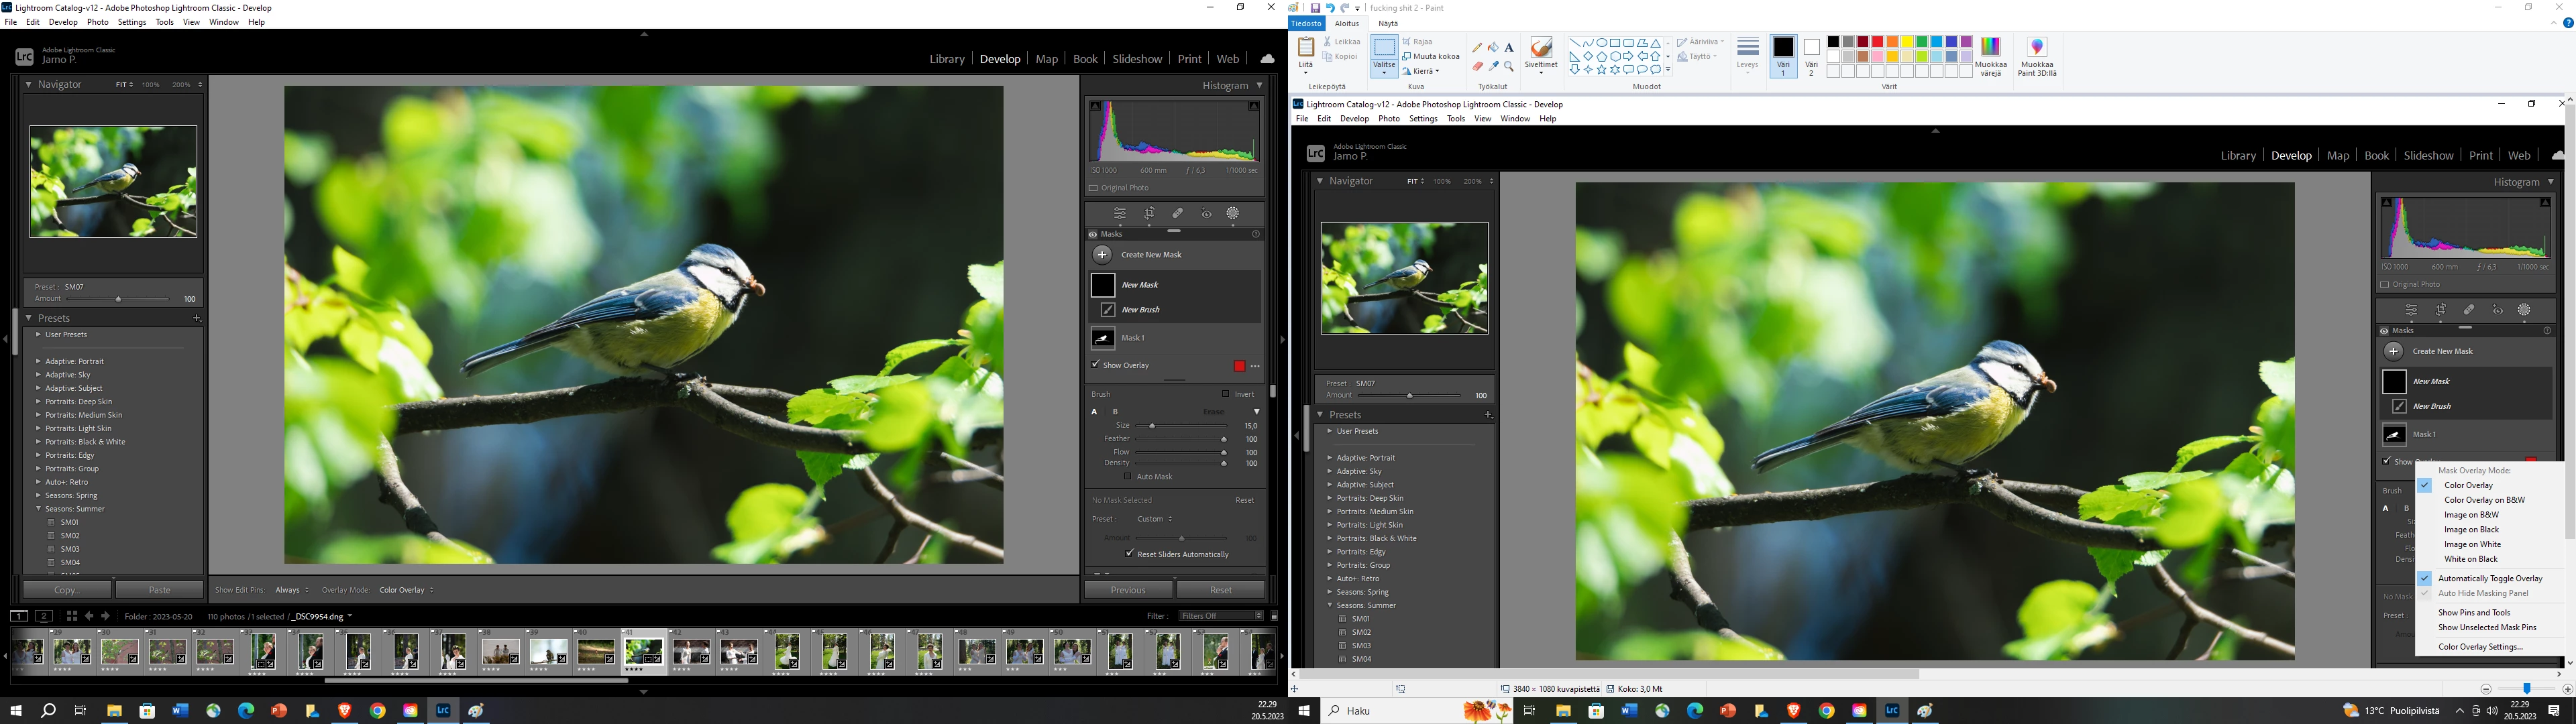Enable the Auto Mask checkbox
Screen dimensions: 2576x724
pyautogui.click(x=1128, y=476)
